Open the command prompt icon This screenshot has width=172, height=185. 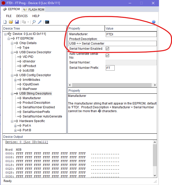[47, 22]
